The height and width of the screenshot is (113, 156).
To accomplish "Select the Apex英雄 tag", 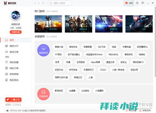I will [x=95, y=62].
